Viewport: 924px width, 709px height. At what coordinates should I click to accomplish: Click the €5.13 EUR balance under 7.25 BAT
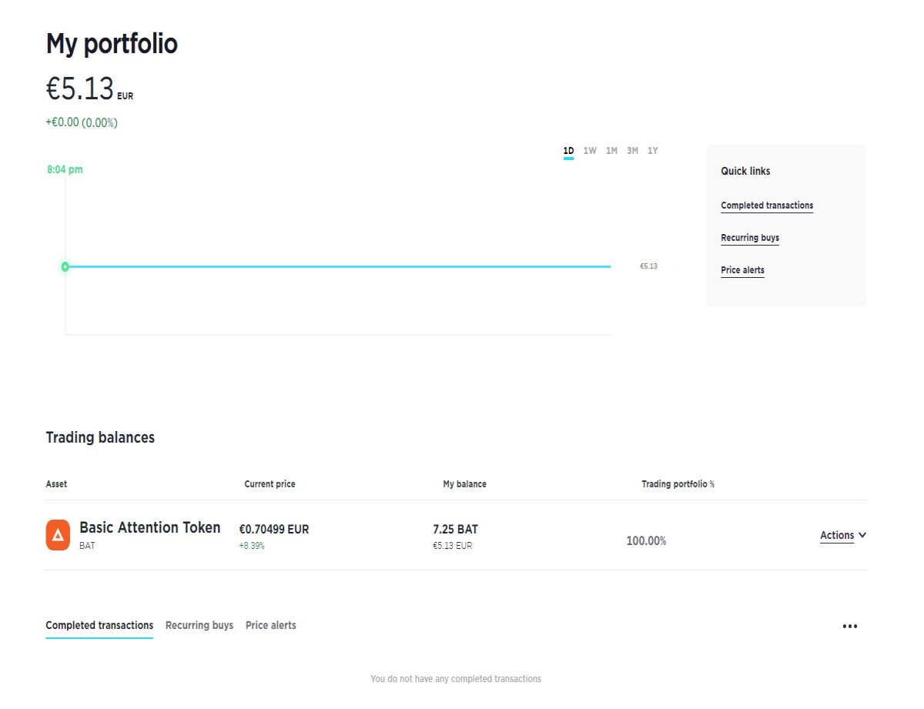click(x=453, y=546)
